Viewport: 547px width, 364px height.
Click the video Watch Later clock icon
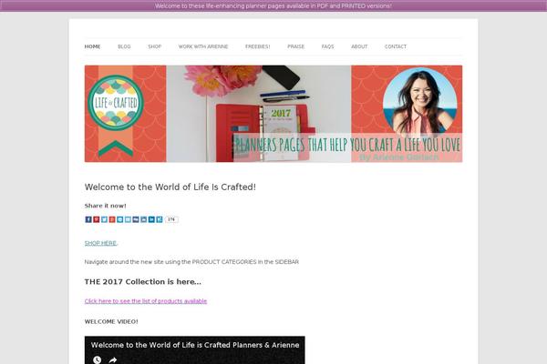click(x=97, y=359)
